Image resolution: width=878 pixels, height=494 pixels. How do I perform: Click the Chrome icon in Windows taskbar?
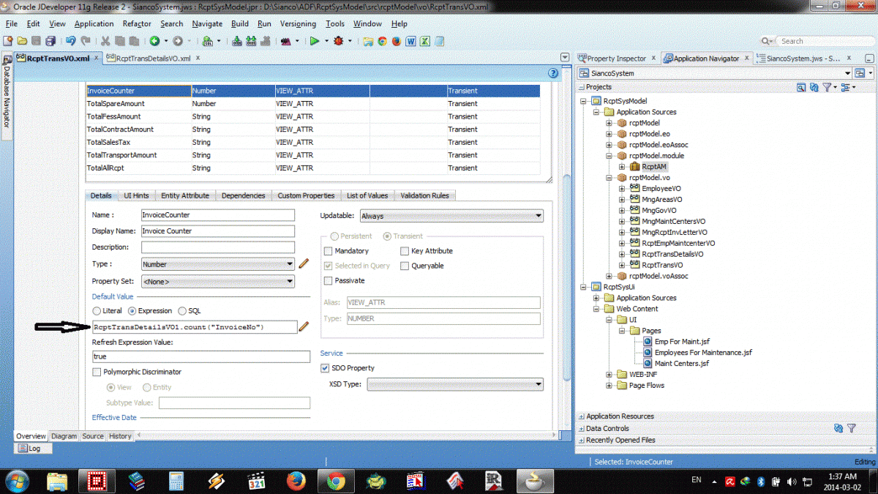(336, 480)
